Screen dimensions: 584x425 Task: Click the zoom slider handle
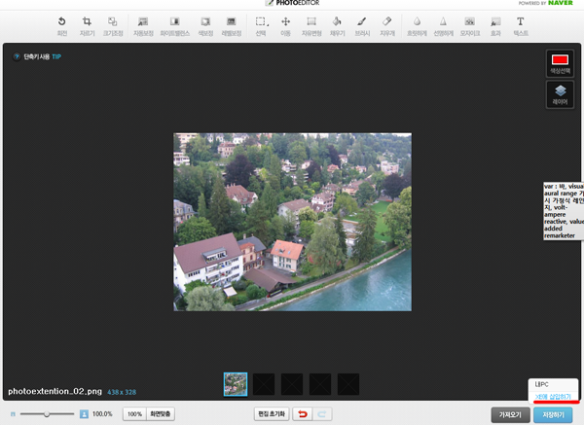pos(47,414)
